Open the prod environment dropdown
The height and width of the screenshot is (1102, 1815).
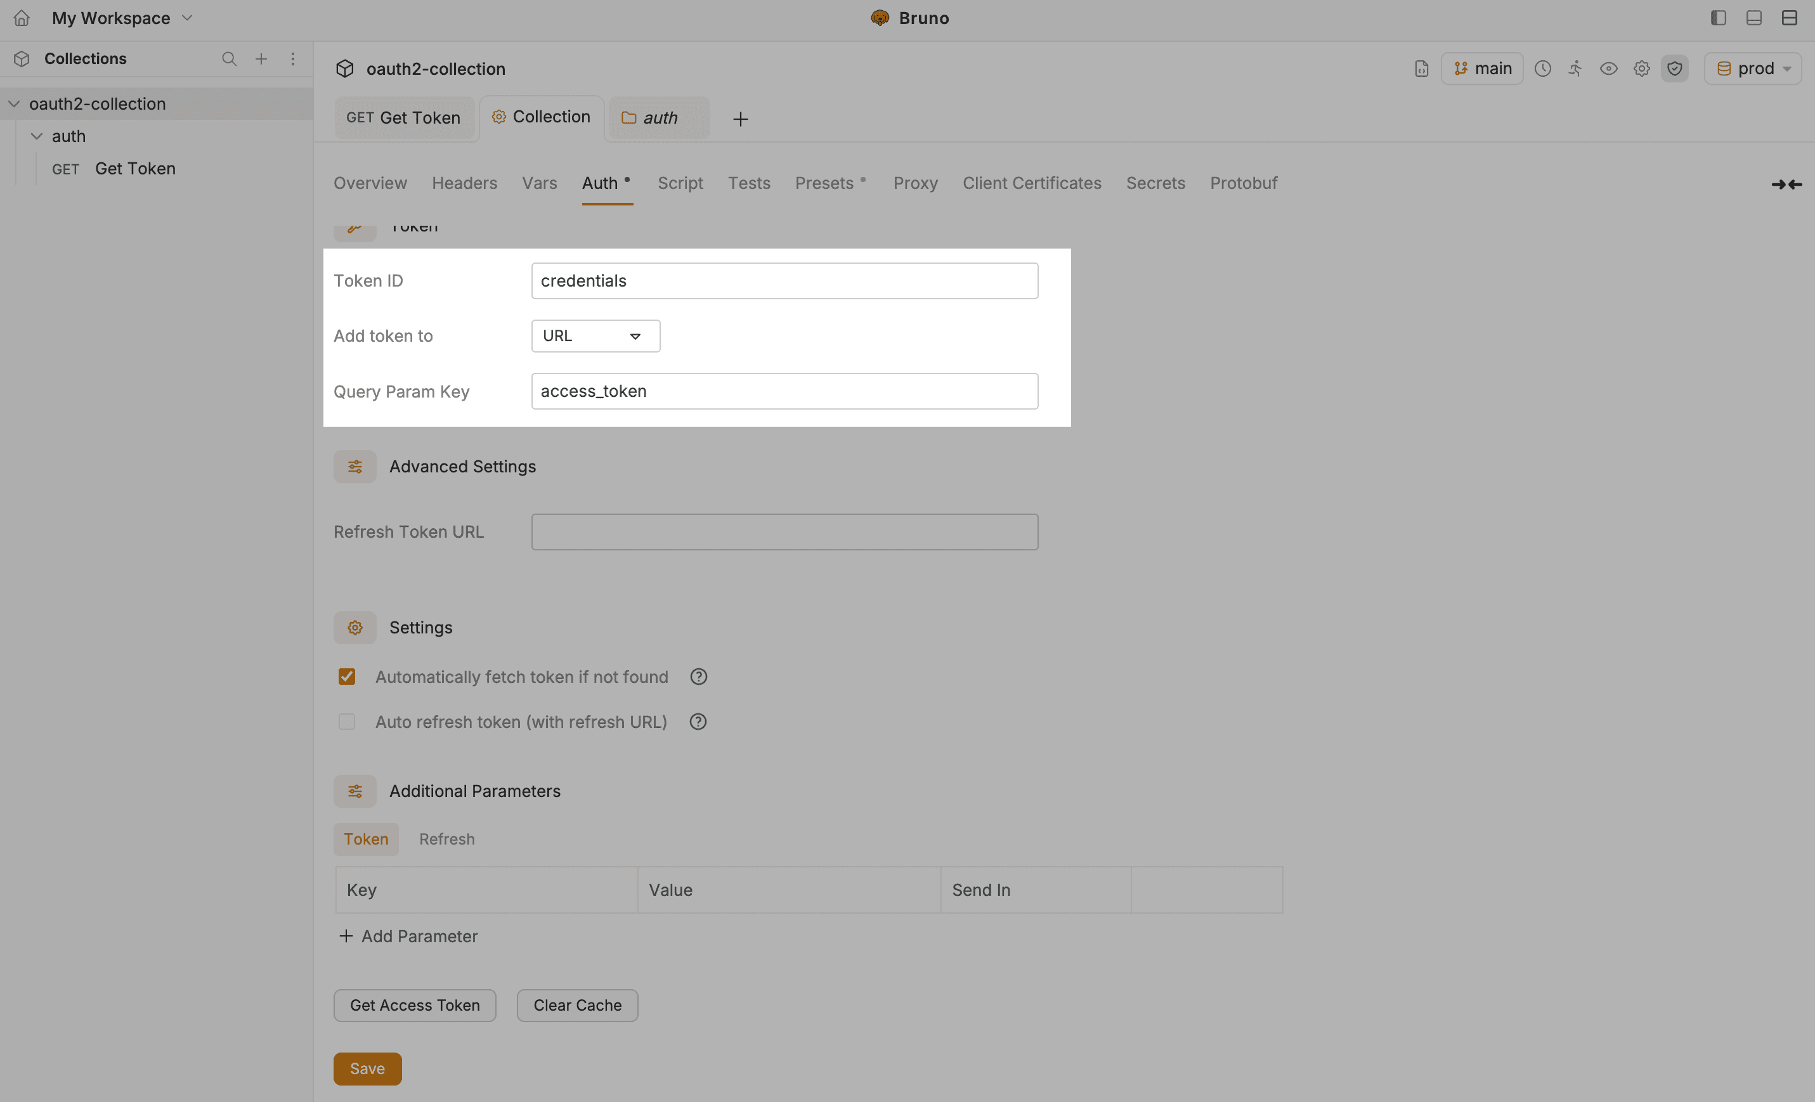point(1753,68)
